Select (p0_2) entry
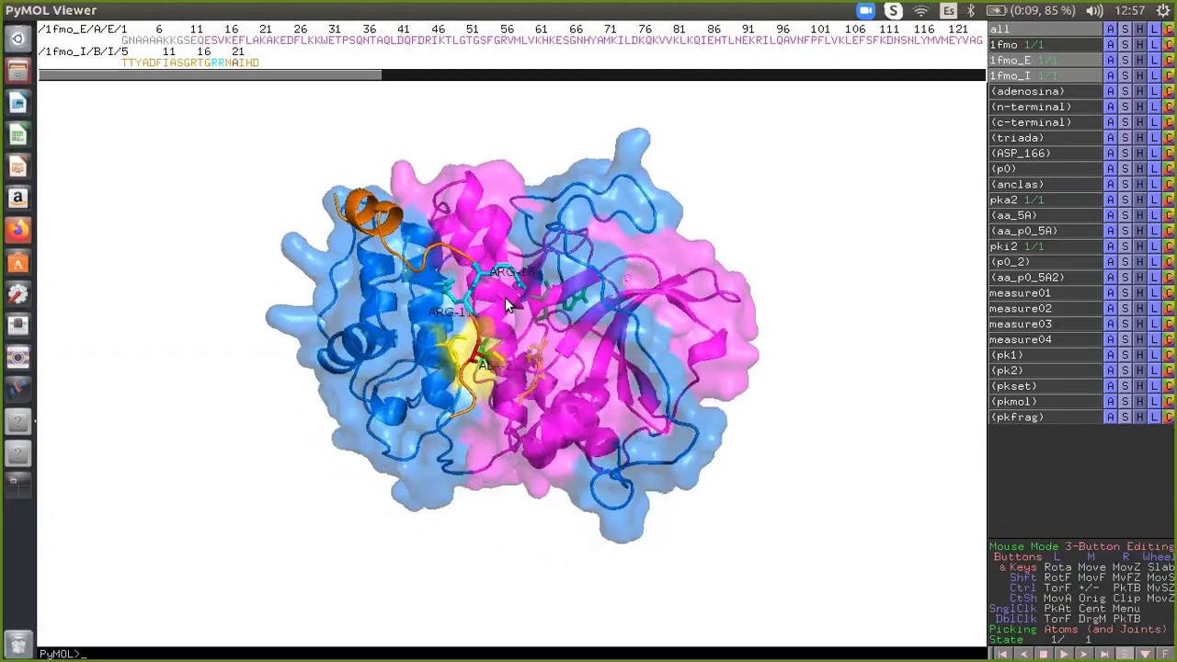The height and width of the screenshot is (662, 1177). (1046, 262)
